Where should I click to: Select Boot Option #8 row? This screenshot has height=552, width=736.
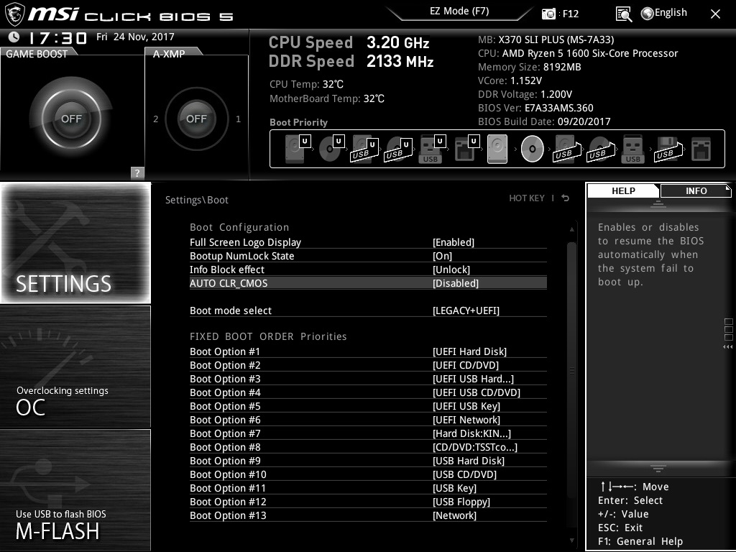pos(368,447)
